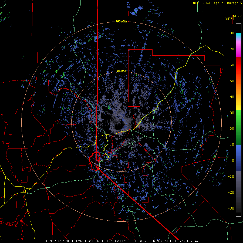Click the 20 value on dBZ scale
The image size is (243, 243).
pyautogui.click(x=232, y=129)
